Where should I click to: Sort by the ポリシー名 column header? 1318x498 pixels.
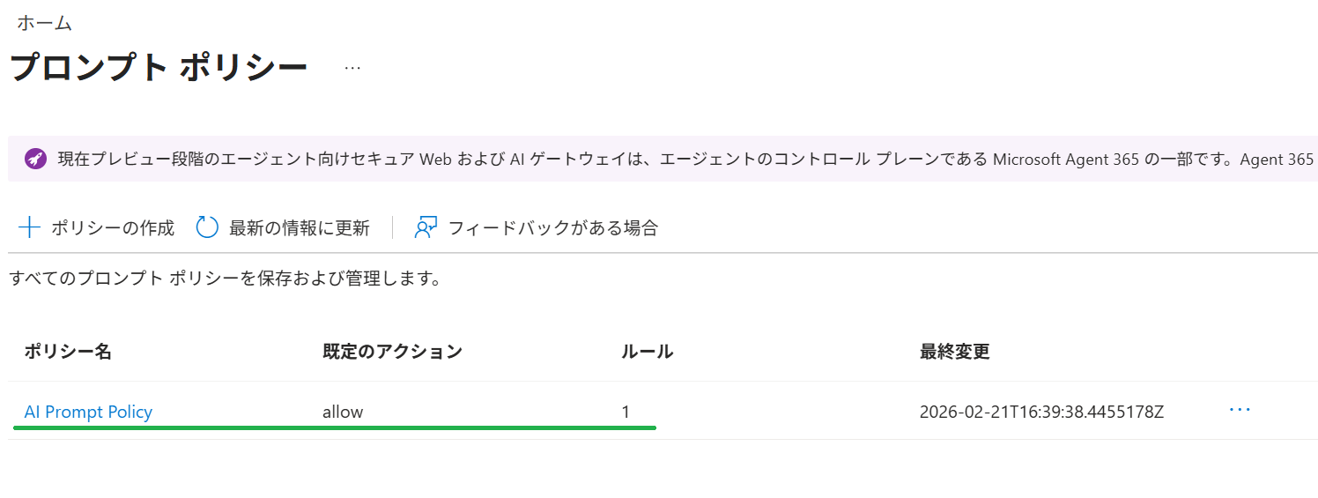68,352
